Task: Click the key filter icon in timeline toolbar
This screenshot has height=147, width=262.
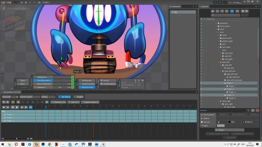Action: coord(13,102)
